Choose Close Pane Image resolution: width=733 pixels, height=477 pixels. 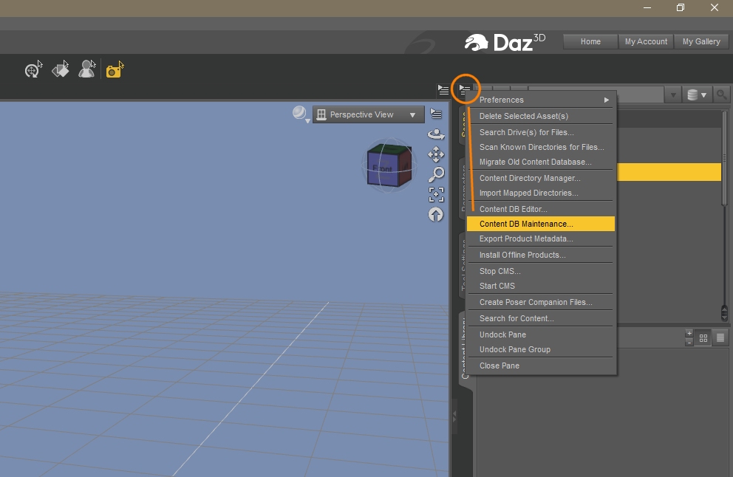click(540, 366)
